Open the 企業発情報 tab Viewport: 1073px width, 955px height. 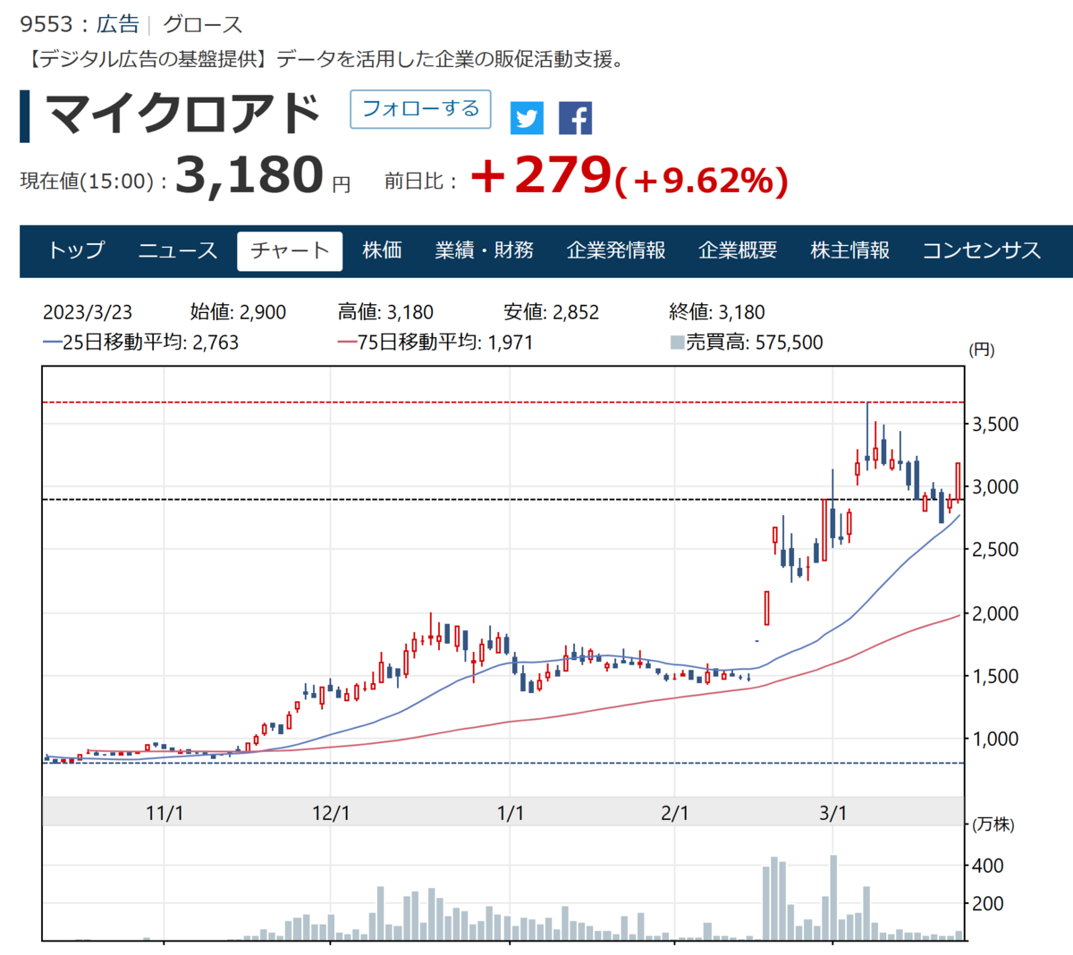tap(616, 250)
